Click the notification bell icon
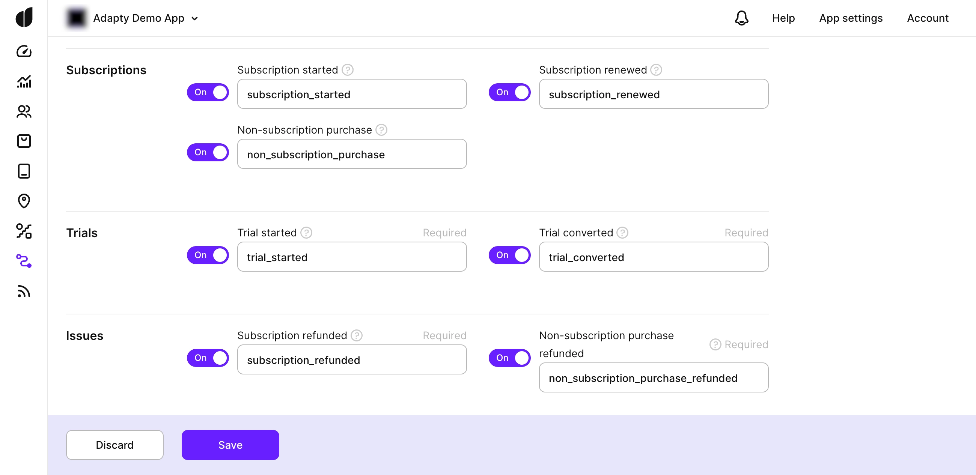 pyautogui.click(x=741, y=18)
